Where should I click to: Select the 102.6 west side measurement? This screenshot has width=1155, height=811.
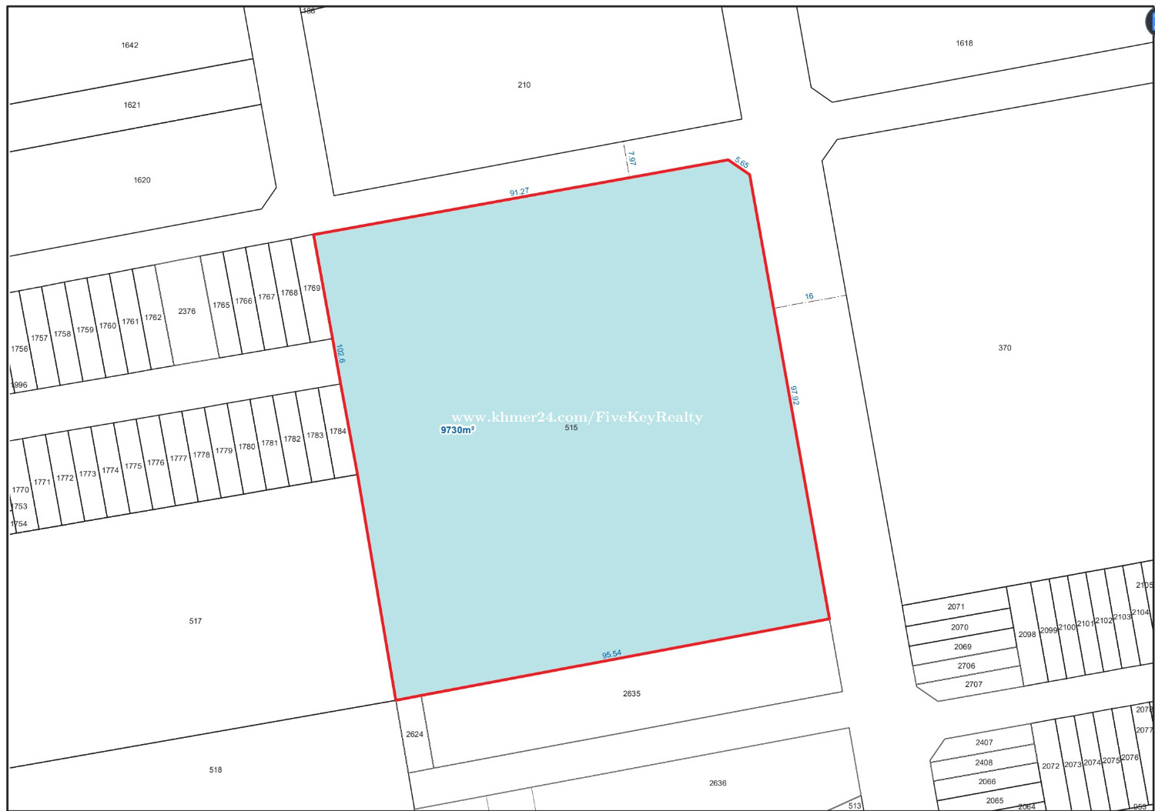[340, 354]
